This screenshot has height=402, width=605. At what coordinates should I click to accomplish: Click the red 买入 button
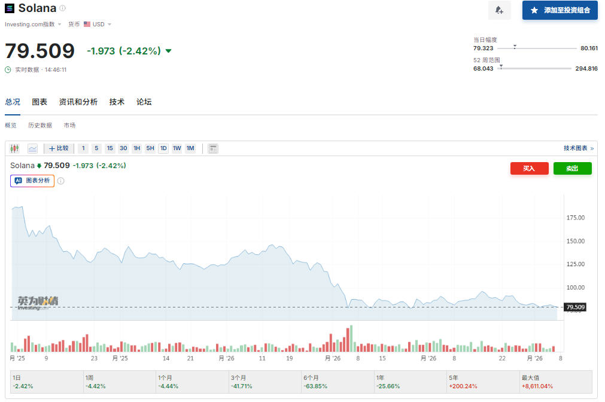click(x=529, y=169)
